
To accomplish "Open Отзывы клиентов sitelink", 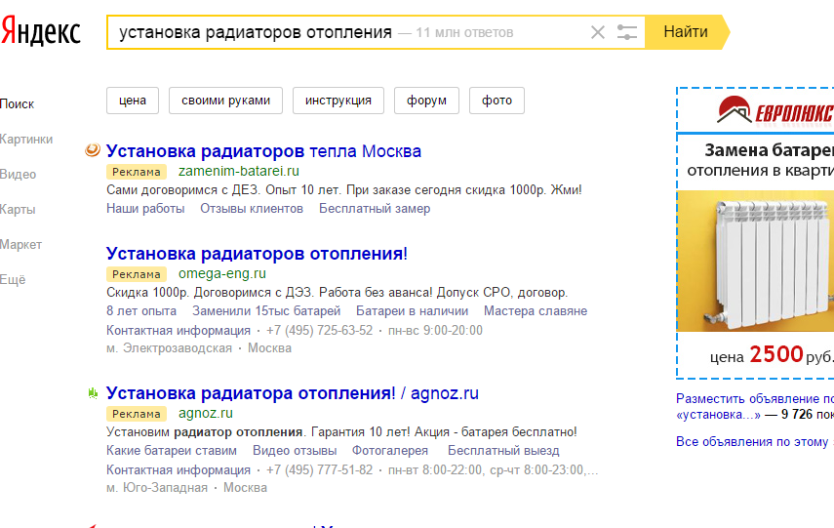I will [x=252, y=209].
